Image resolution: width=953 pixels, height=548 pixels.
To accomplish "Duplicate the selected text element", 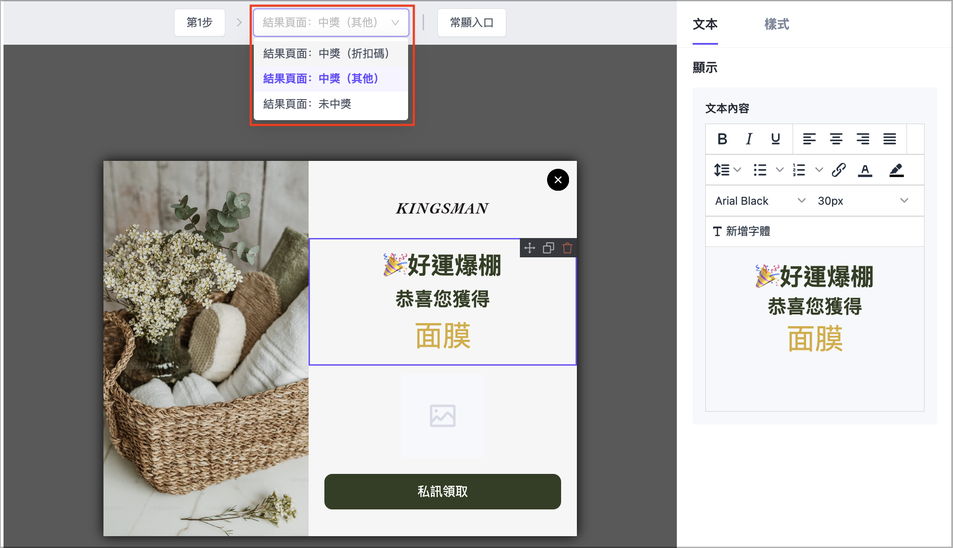I will pyautogui.click(x=548, y=248).
